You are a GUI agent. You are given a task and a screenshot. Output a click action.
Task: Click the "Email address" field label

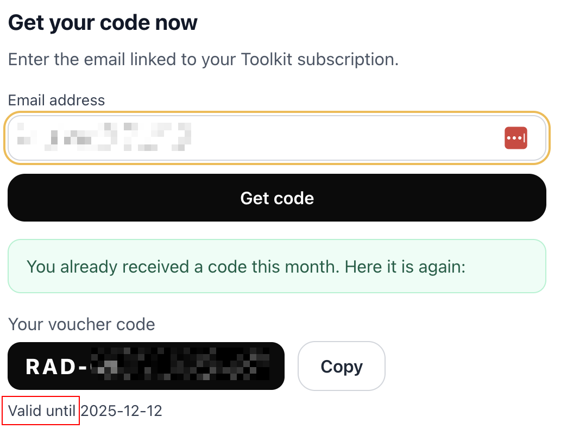point(56,100)
